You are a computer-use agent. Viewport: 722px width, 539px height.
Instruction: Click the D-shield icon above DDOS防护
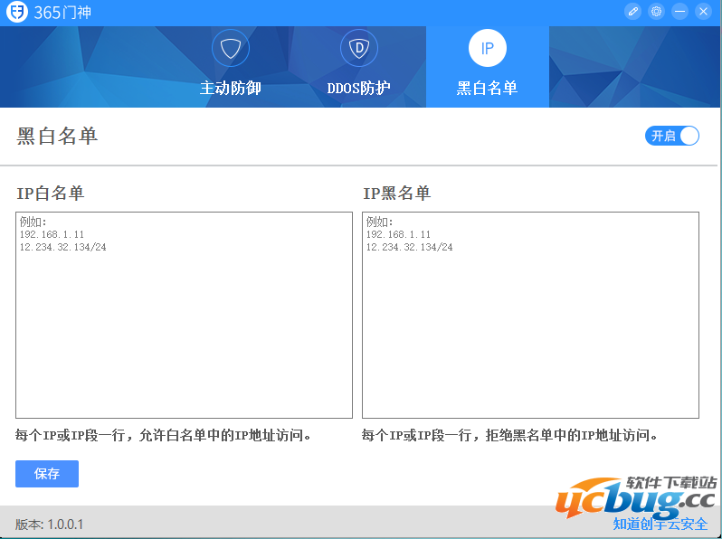tap(359, 48)
